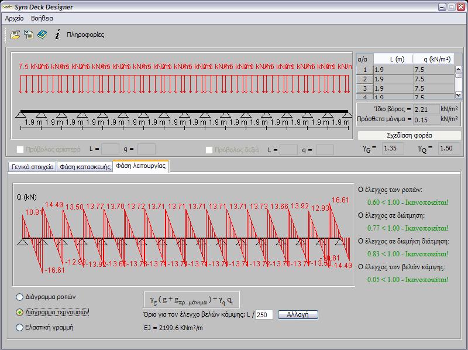Click the α/α column header
The width and height of the screenshot is (468, 350).
364,59
